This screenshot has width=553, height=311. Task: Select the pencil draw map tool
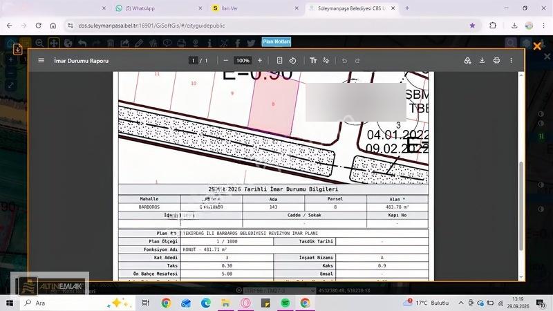[139, 44]
